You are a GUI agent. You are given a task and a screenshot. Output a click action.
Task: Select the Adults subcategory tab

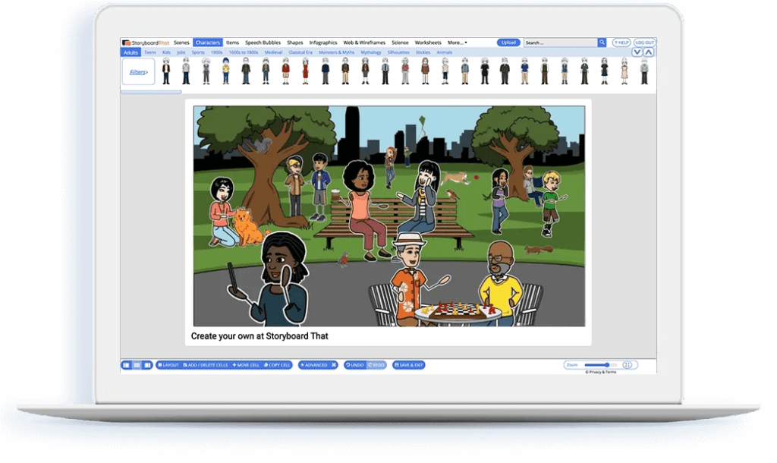131,52
